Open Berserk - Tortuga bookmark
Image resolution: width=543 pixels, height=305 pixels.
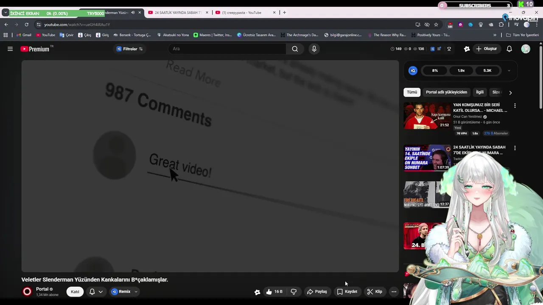pyautogui.click(x=132, y=35)
